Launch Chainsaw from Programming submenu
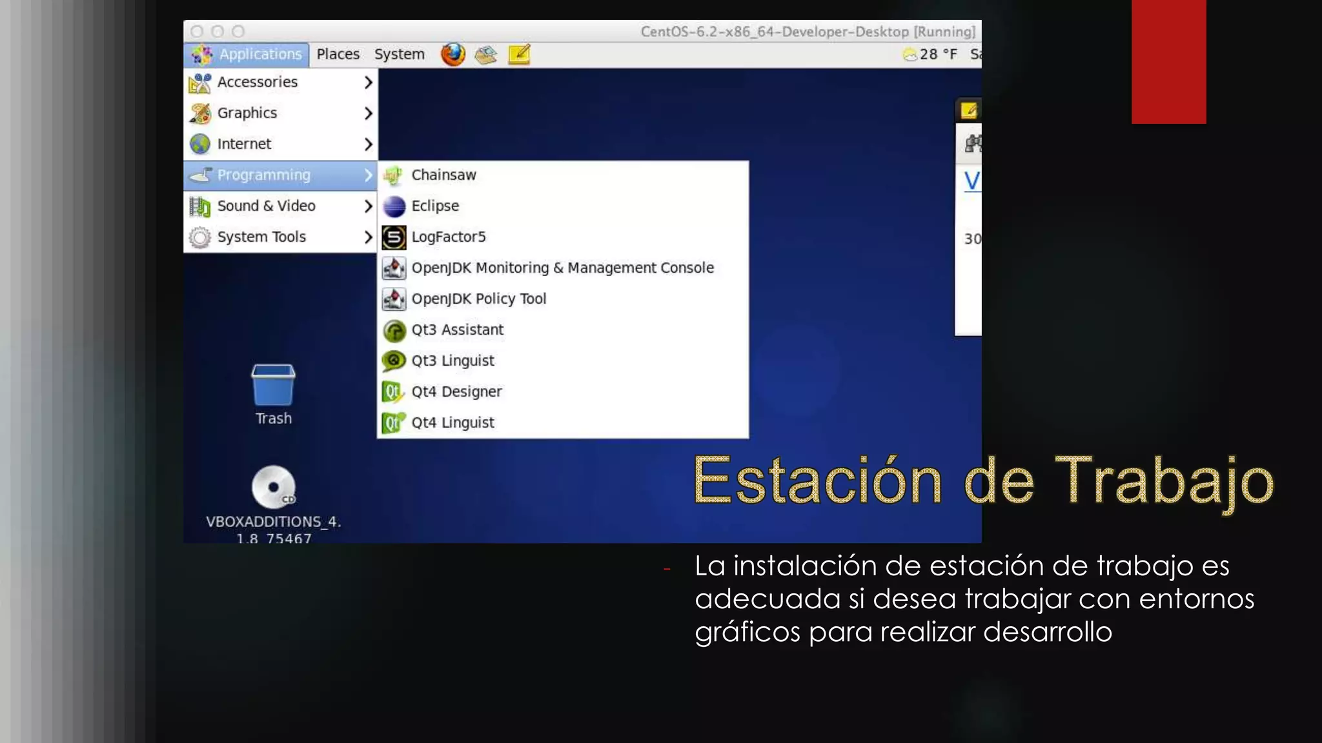Viewport: 1322px width, 743px height. (x=563, y=175)
